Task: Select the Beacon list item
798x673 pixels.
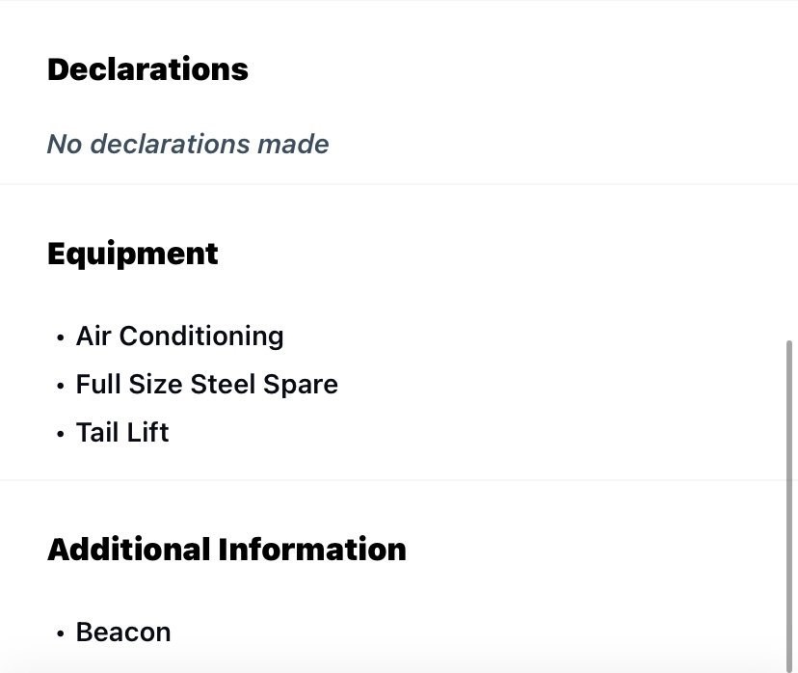Action: (x=123, y=633)
